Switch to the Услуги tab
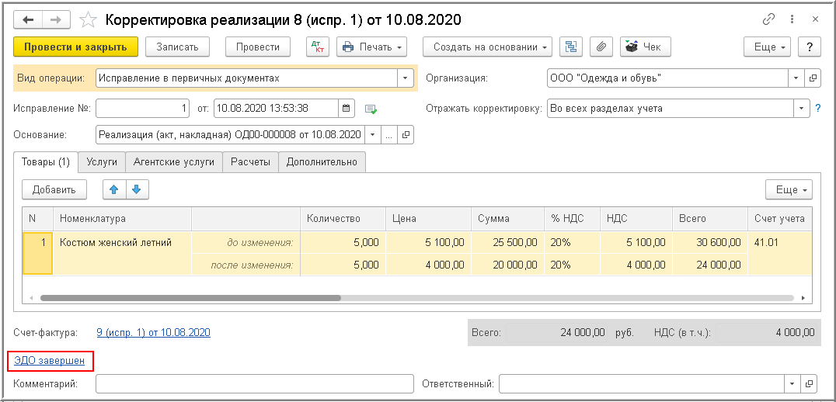 coord(102,162)
